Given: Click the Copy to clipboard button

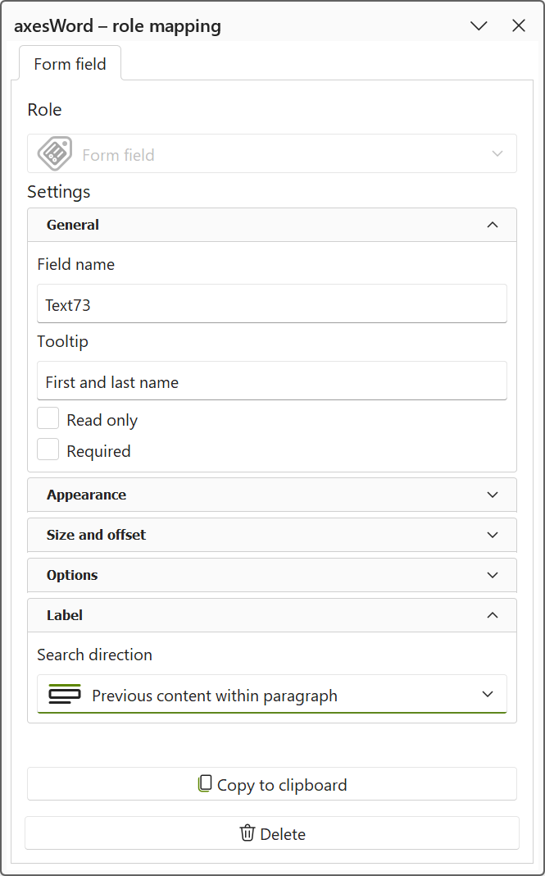Looking at the screenshot, I should click(x=272, y=784).
